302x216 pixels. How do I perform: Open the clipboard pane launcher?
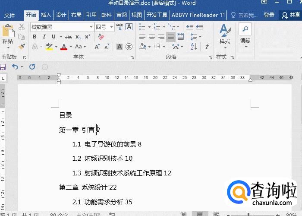click(25, 57)
